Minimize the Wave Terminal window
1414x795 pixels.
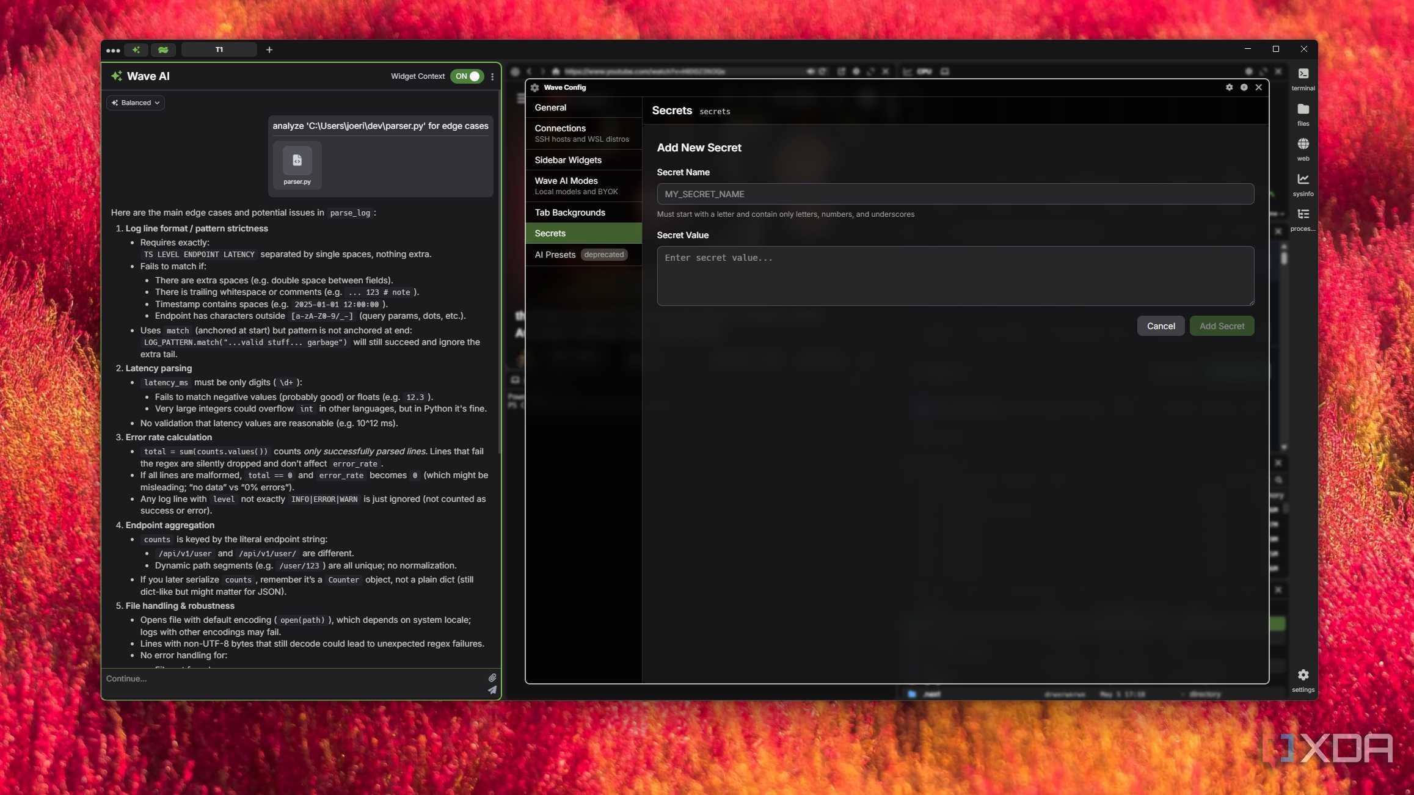point(1248,49)
